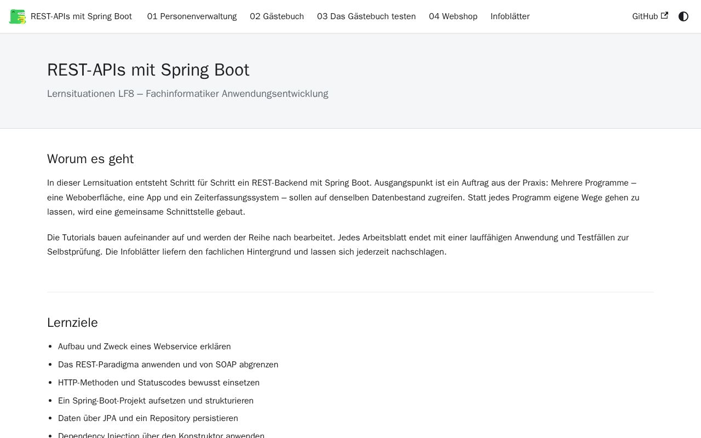Toggle the dark/light color mode
The image size is (701, 438).
coord(683,16)
